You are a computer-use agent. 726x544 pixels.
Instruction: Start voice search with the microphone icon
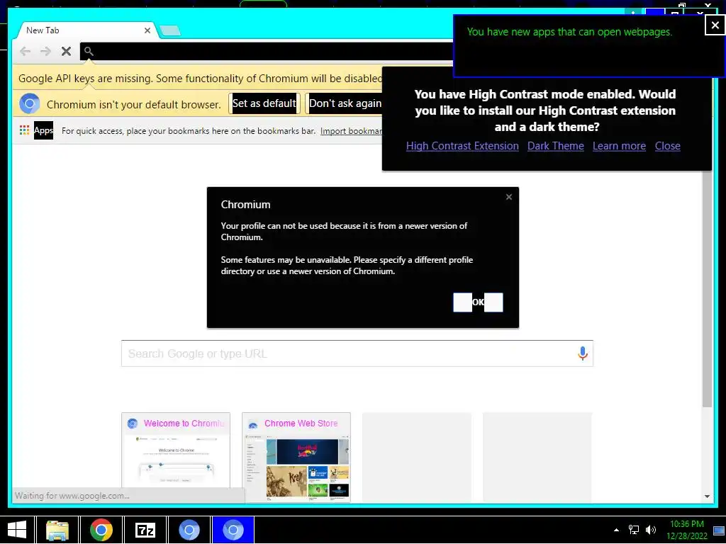click(x=583, y=353)
